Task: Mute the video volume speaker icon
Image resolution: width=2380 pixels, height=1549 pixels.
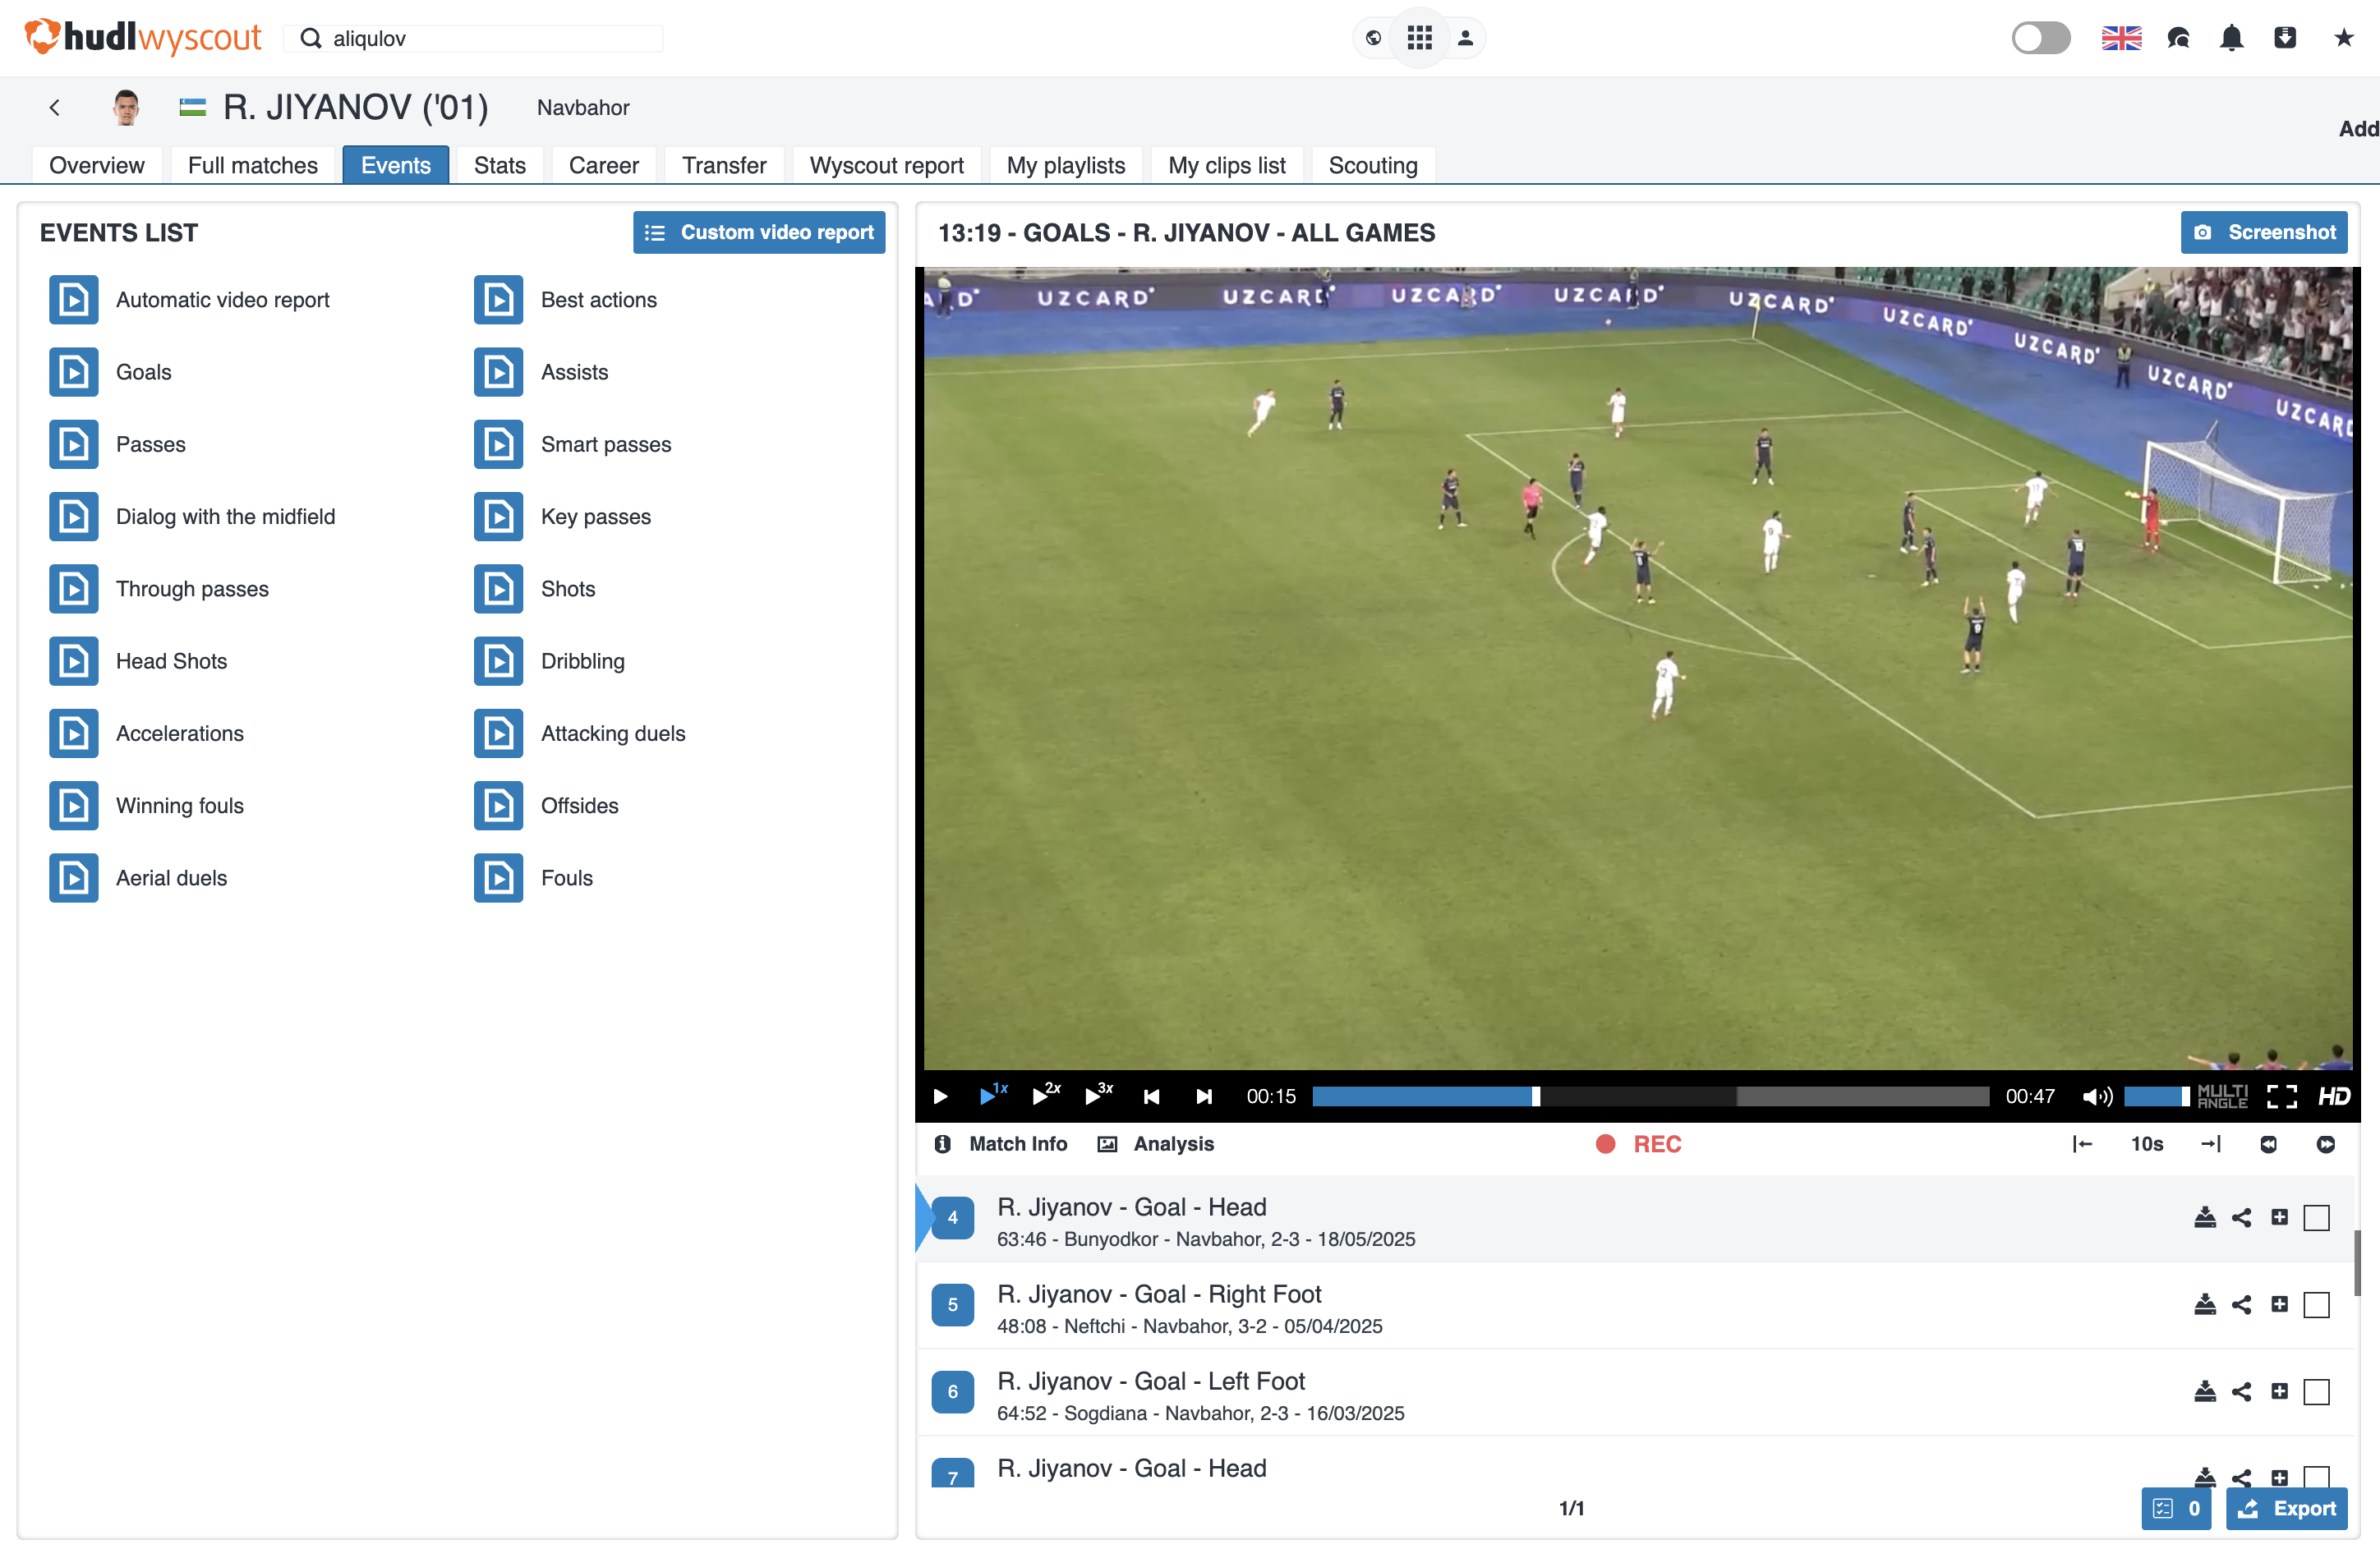Action: (2095, 1096)
